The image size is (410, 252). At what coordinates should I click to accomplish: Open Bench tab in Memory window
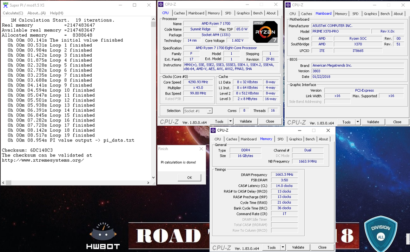tap(310, 139)
